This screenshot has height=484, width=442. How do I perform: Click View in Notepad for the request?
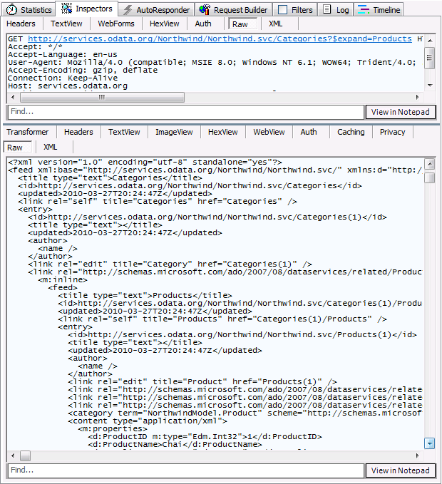click(x=401, y=112)
